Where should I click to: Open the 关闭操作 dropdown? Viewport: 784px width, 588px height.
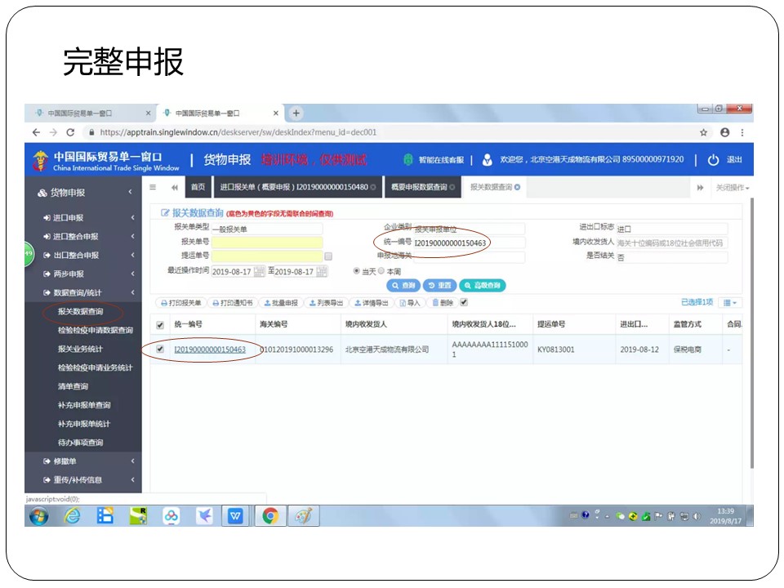tap(732, 188)
